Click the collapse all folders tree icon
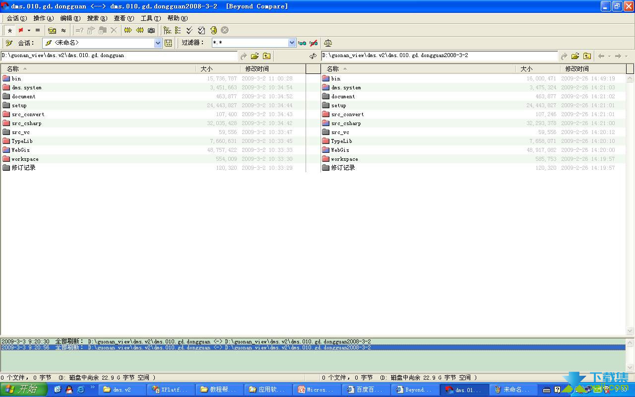Screen dimensions: 635x397 (178, 30)
